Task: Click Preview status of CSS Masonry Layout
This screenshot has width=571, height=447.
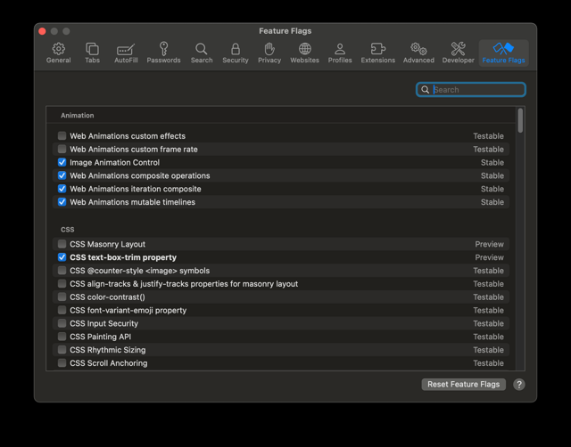Action: pyautogui.click(x=489, y=244)
